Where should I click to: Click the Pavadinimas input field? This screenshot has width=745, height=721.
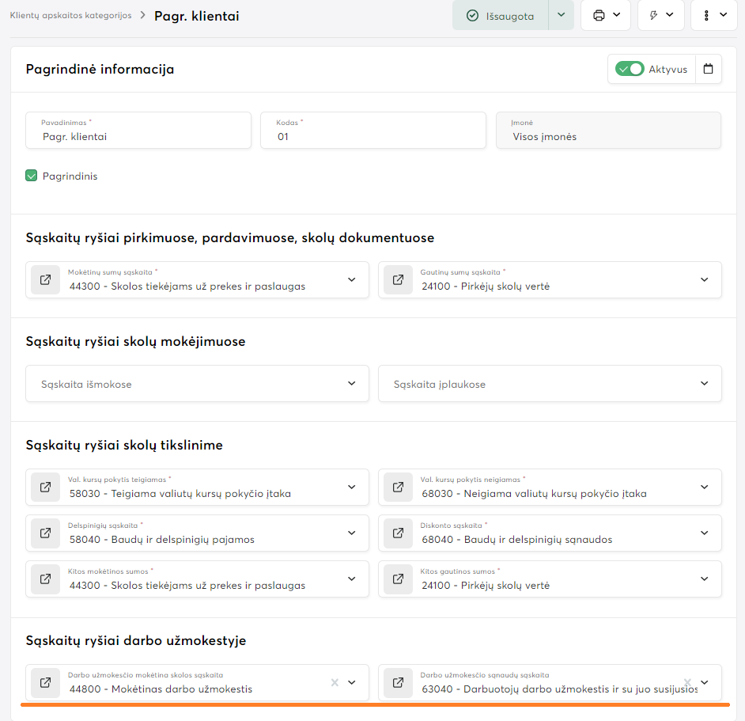click(x=138, y=136)
